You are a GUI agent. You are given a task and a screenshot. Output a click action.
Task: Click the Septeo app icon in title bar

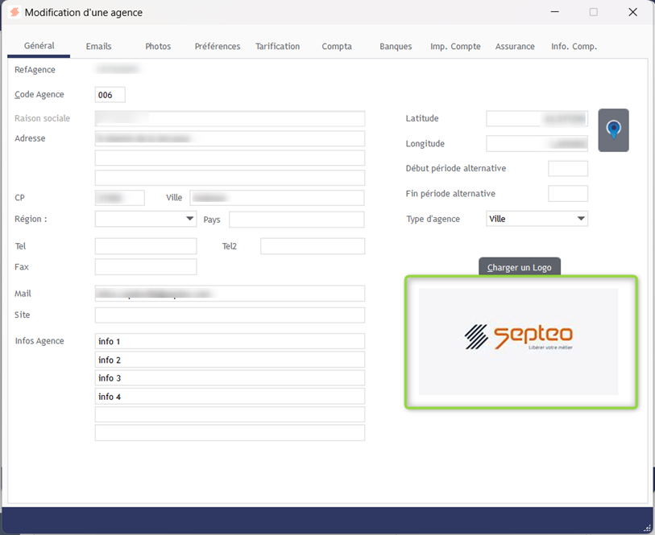click(x=15, y=12)
